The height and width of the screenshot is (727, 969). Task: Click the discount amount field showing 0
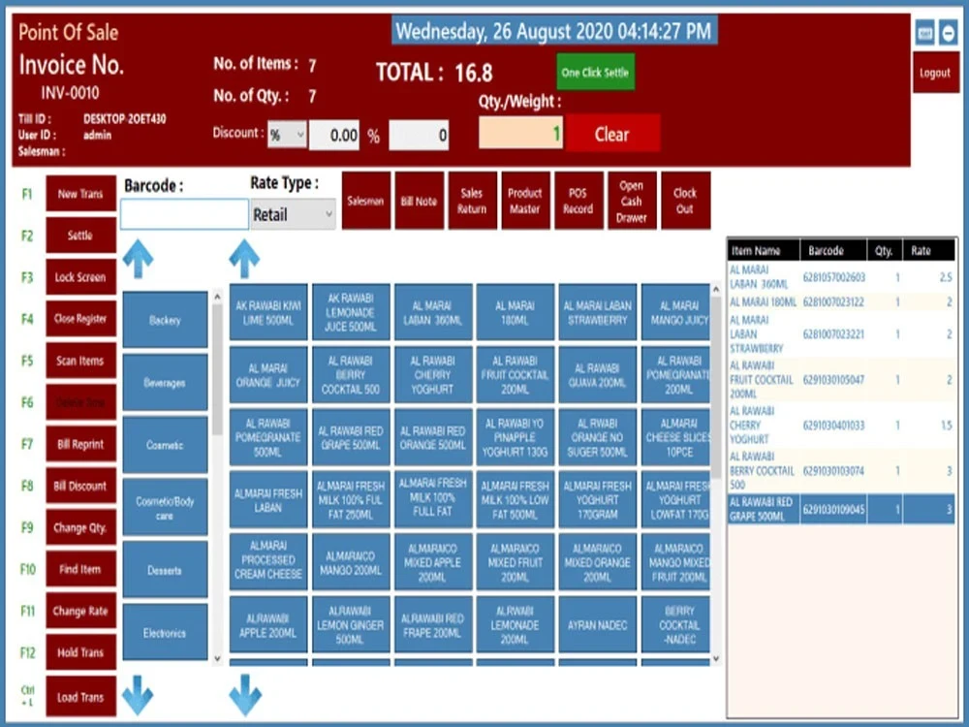click(x=419, y=135)
